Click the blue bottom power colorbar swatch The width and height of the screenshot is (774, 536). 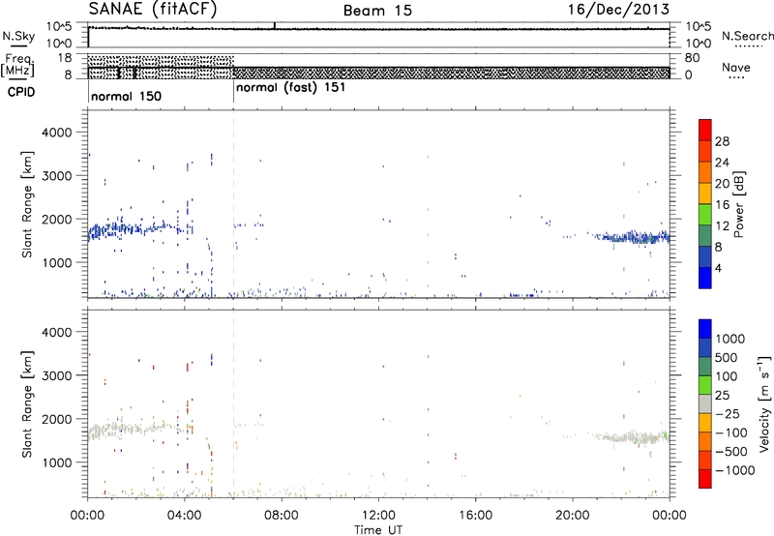705,278
